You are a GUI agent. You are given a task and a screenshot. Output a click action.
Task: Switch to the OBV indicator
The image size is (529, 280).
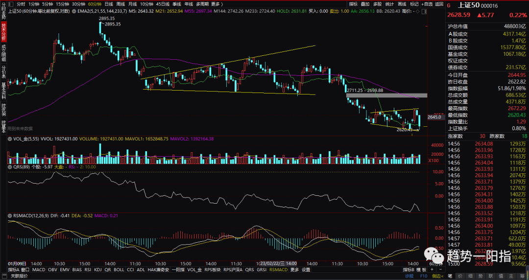tap(52, 270)
